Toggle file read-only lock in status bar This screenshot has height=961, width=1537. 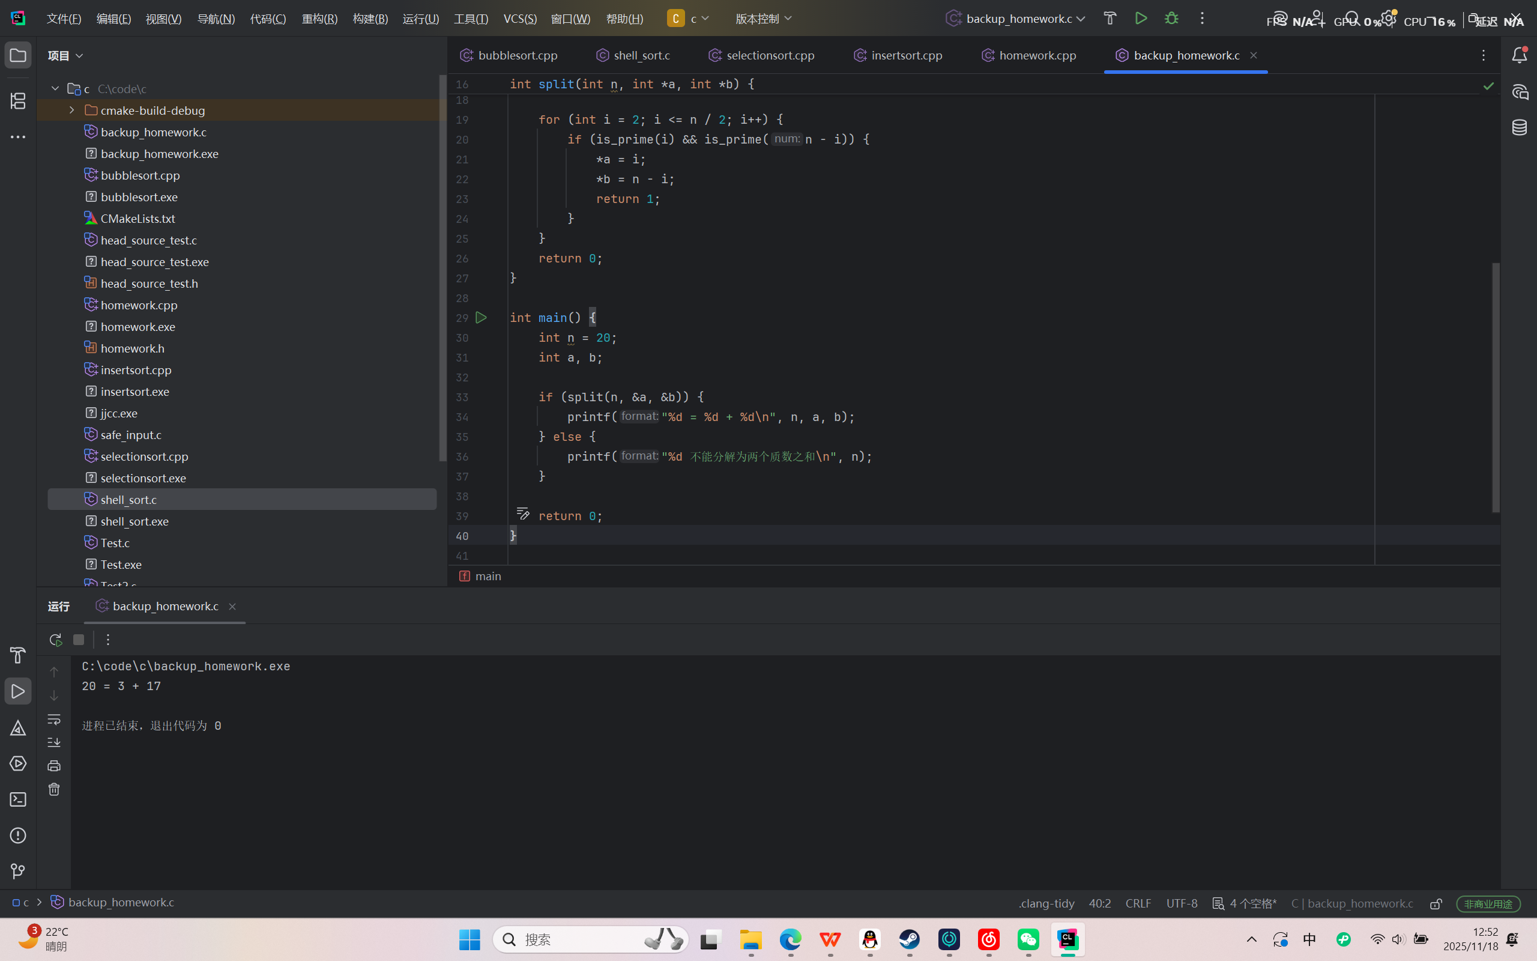pyautogui.click(x=1436, y=904)
